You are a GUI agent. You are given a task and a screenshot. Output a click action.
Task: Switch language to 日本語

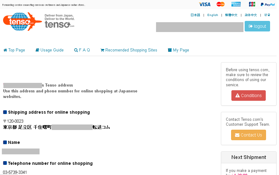pyautogui.click(x=195, y=15)
